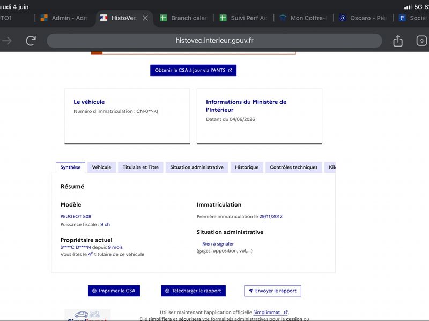Viewport: 429px width, 321px height.
Task: Open the Véhicule tab
Action: [101, 167]
